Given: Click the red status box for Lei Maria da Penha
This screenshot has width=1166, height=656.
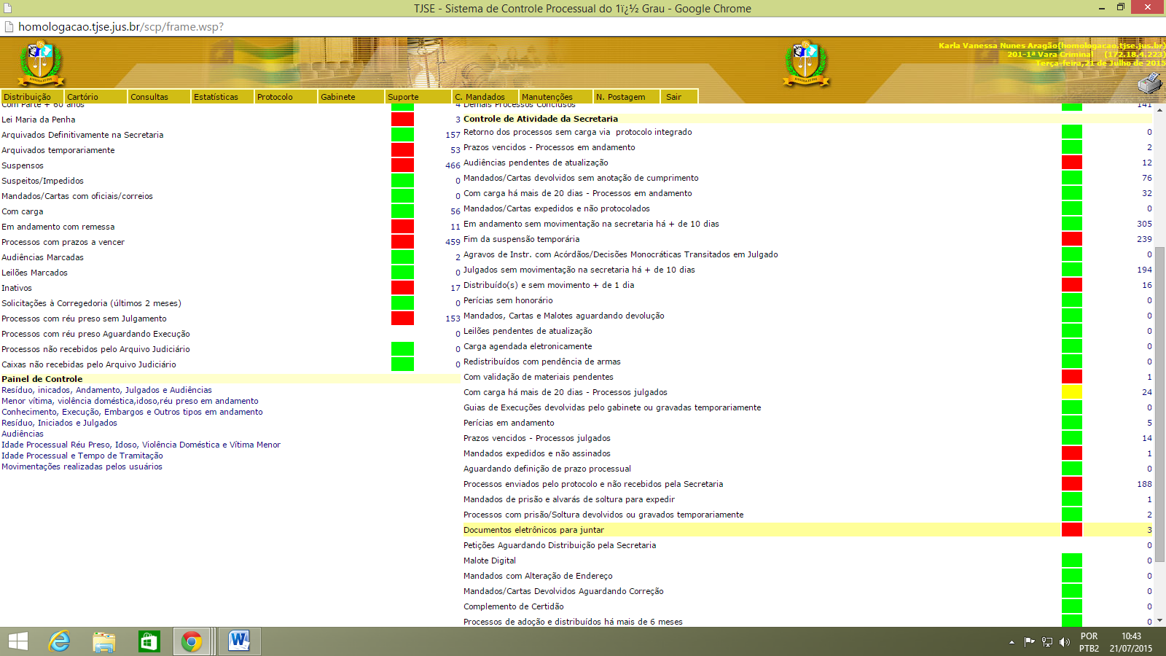Looking at the screenshot, I should [x=402, y=120].
